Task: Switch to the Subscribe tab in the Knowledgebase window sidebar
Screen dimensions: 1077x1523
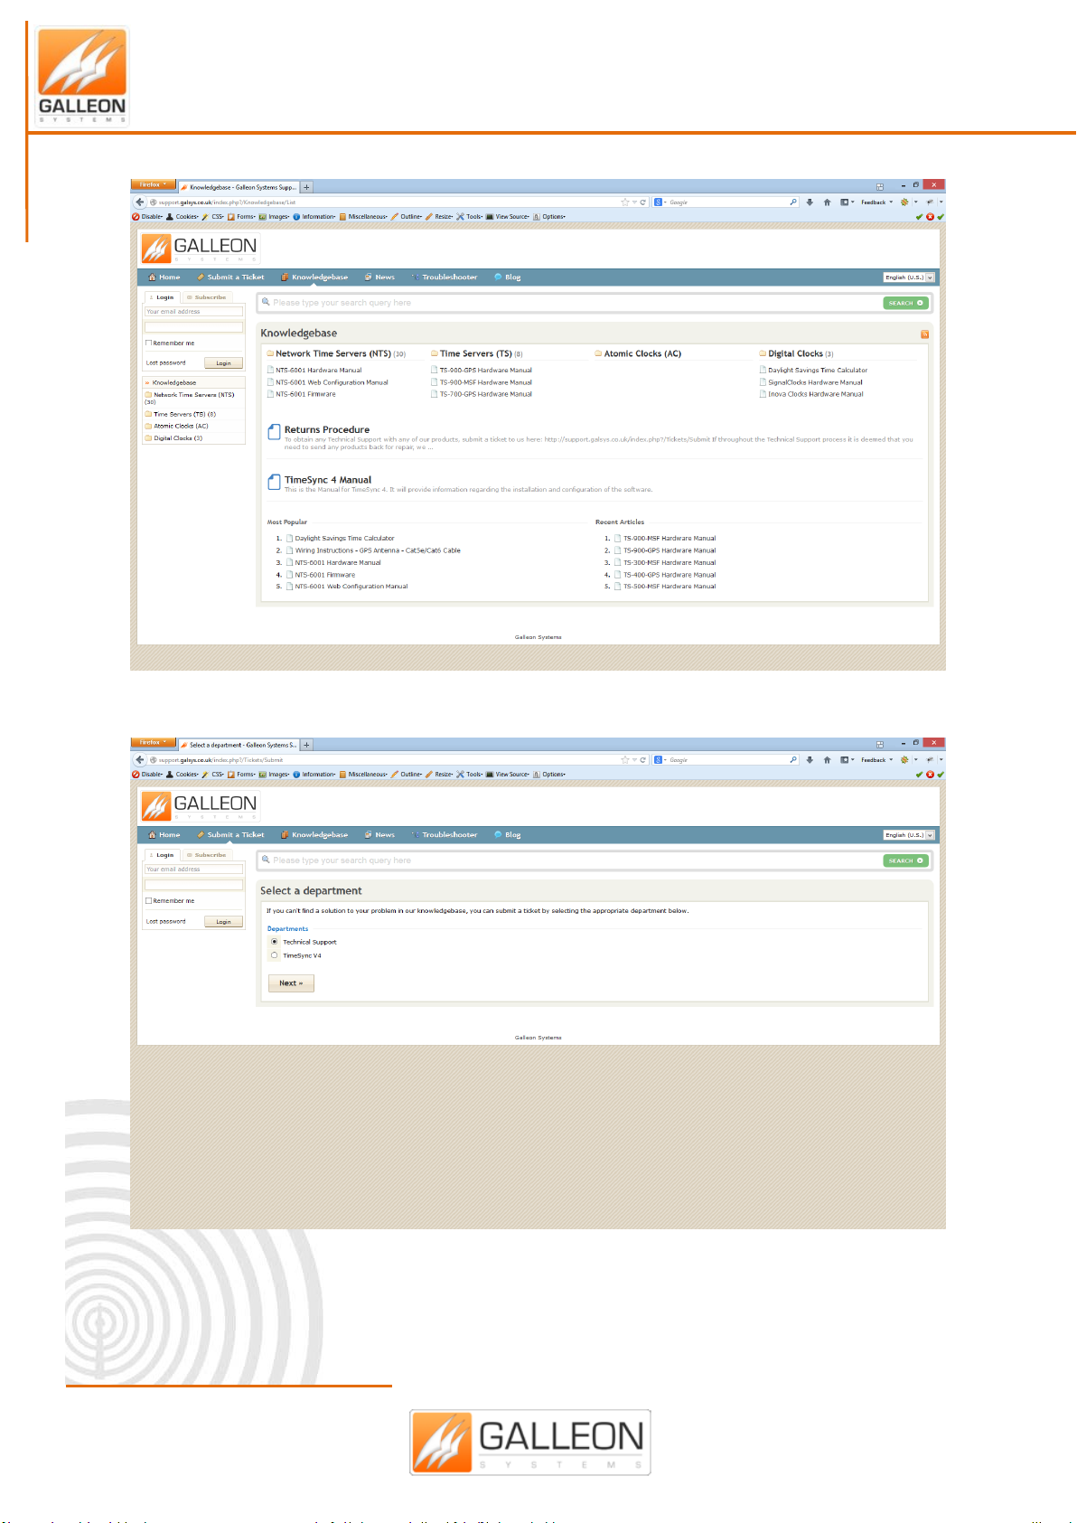Action: (207, 297)
